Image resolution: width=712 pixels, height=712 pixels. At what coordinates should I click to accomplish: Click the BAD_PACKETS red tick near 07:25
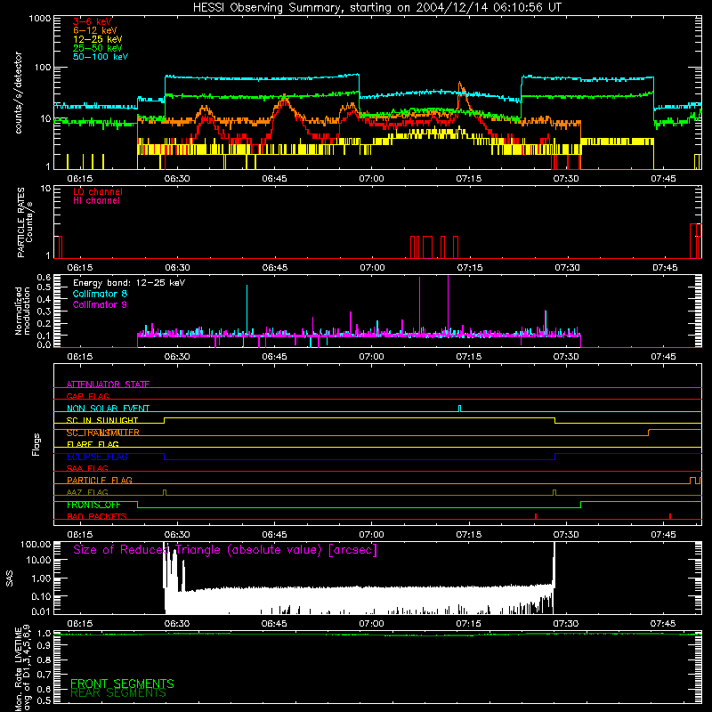coord(536,516)
